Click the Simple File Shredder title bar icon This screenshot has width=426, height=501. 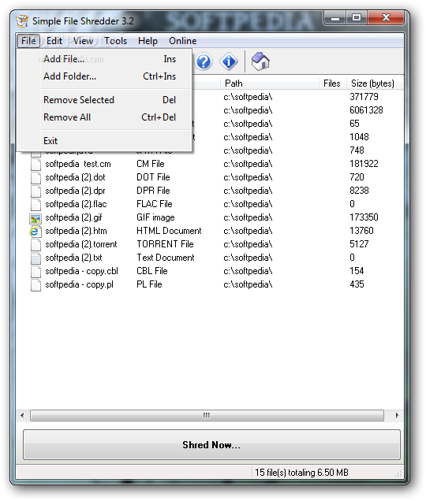22,21
